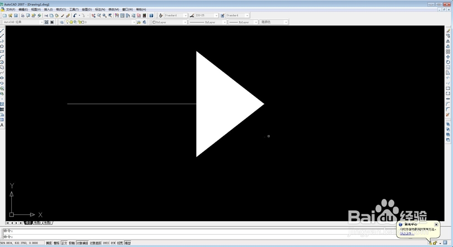
Task: Select the Polygon tool in draw toolbar
Action: pos(2,47)
